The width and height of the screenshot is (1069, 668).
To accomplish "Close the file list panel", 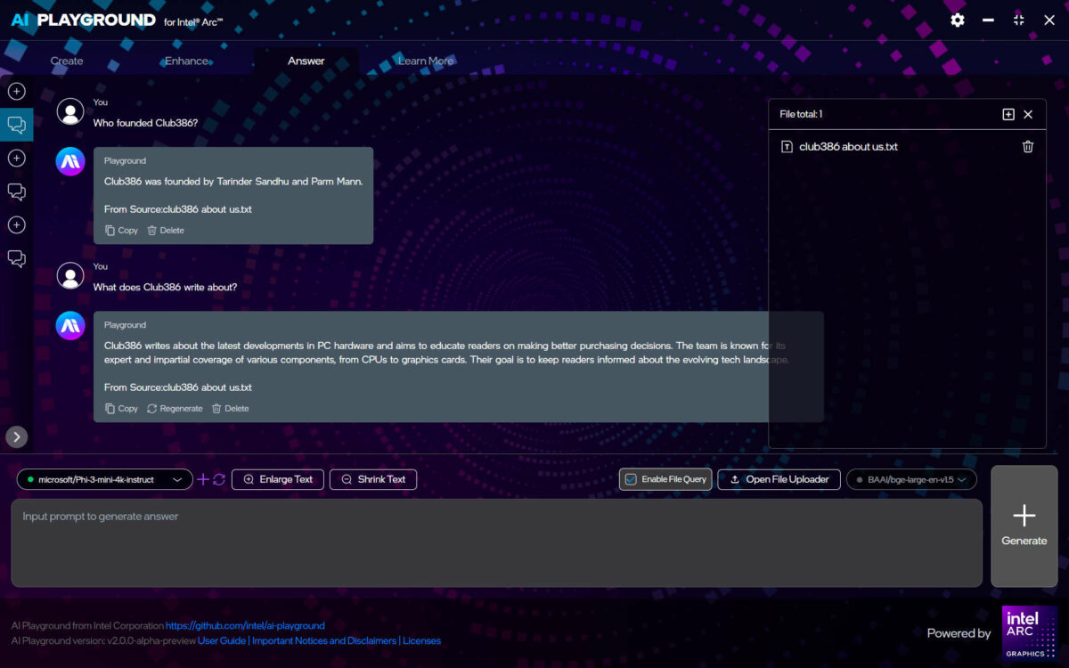I will point(1028,114).
